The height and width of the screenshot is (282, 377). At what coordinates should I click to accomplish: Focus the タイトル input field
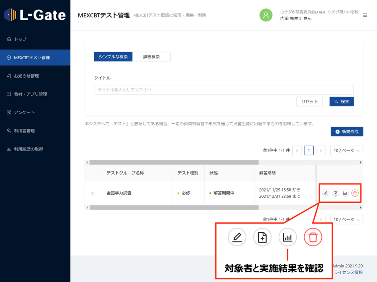click(223, 90)
